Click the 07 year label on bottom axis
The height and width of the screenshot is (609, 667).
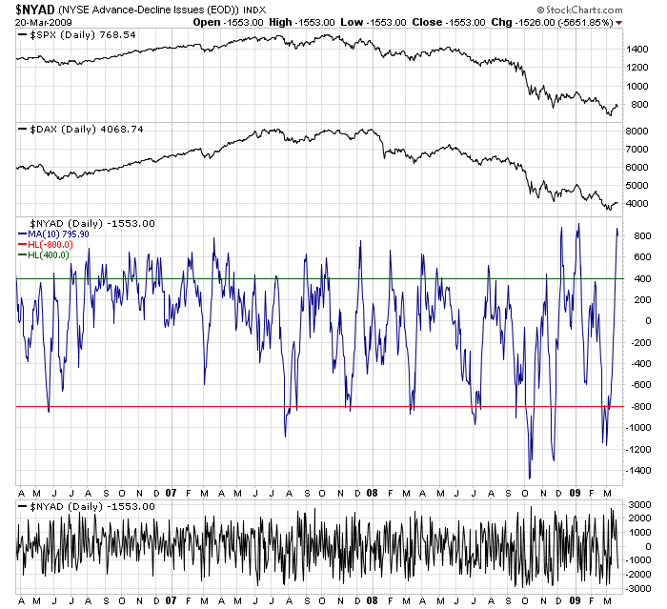click(x=171, y=600)
